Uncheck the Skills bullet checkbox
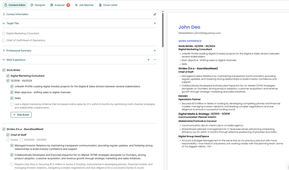This screenshot has width=289, height=170. point(12,98)
